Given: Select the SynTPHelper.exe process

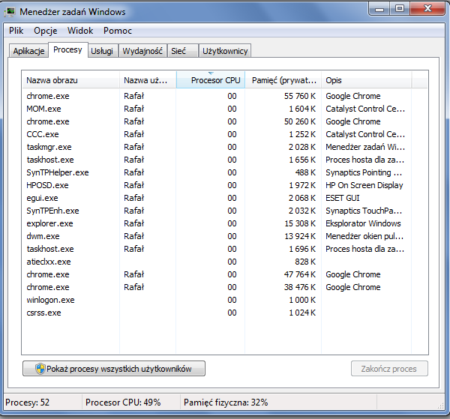Looking at the screenshot, I should click(225, 172).
